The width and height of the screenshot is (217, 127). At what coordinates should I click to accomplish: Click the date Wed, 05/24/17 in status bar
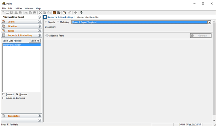point(194,125)
